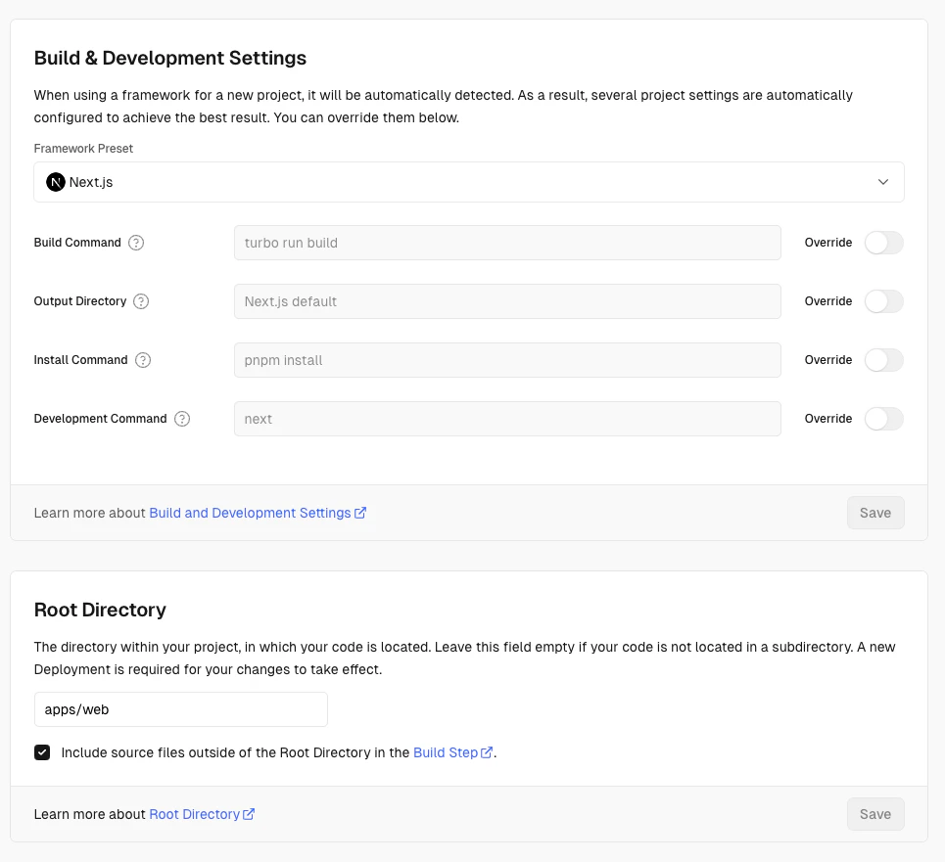The height and width of the screenshot is (862, 945).
Task: Open the Development Command help icon
Action: pyautogui.click(x=181, y=419)
